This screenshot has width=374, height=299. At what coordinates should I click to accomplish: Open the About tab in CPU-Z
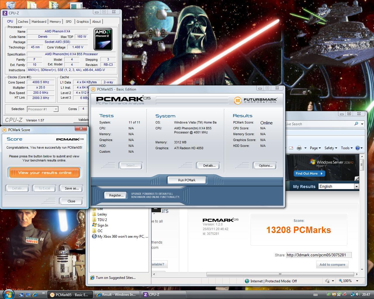[x=96, y=22]
